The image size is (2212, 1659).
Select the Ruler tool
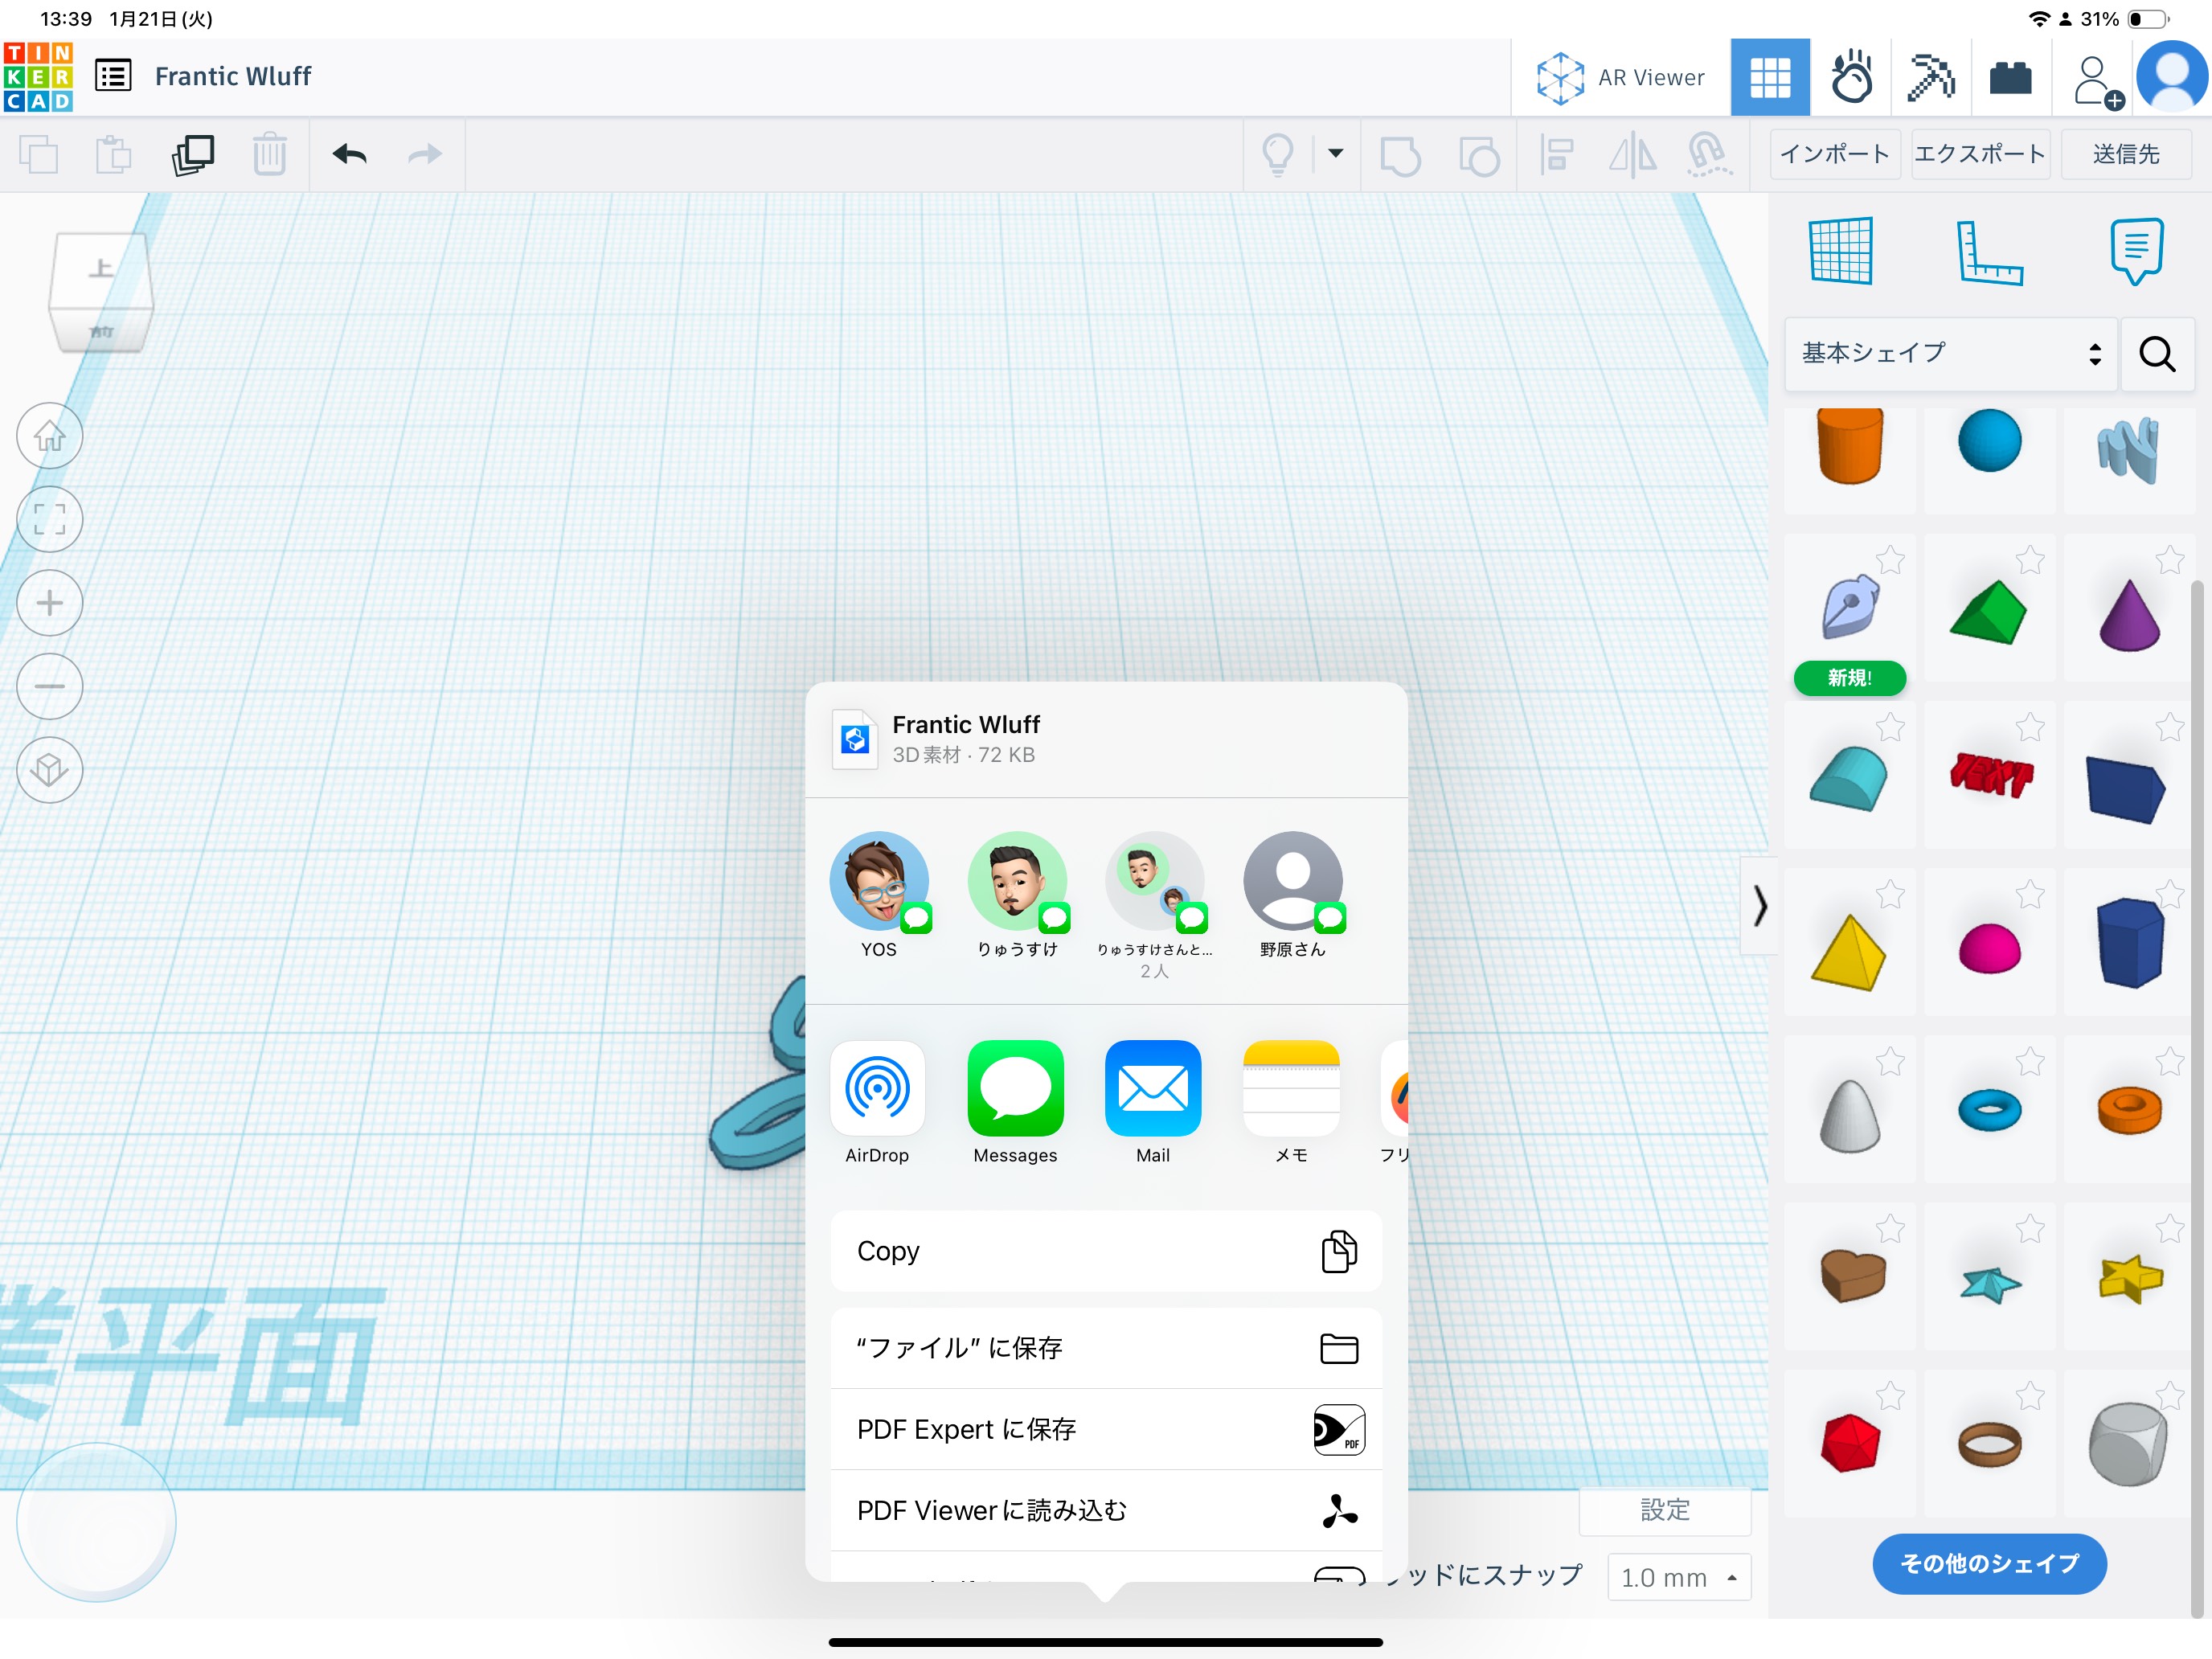(x=1989, y=252)
